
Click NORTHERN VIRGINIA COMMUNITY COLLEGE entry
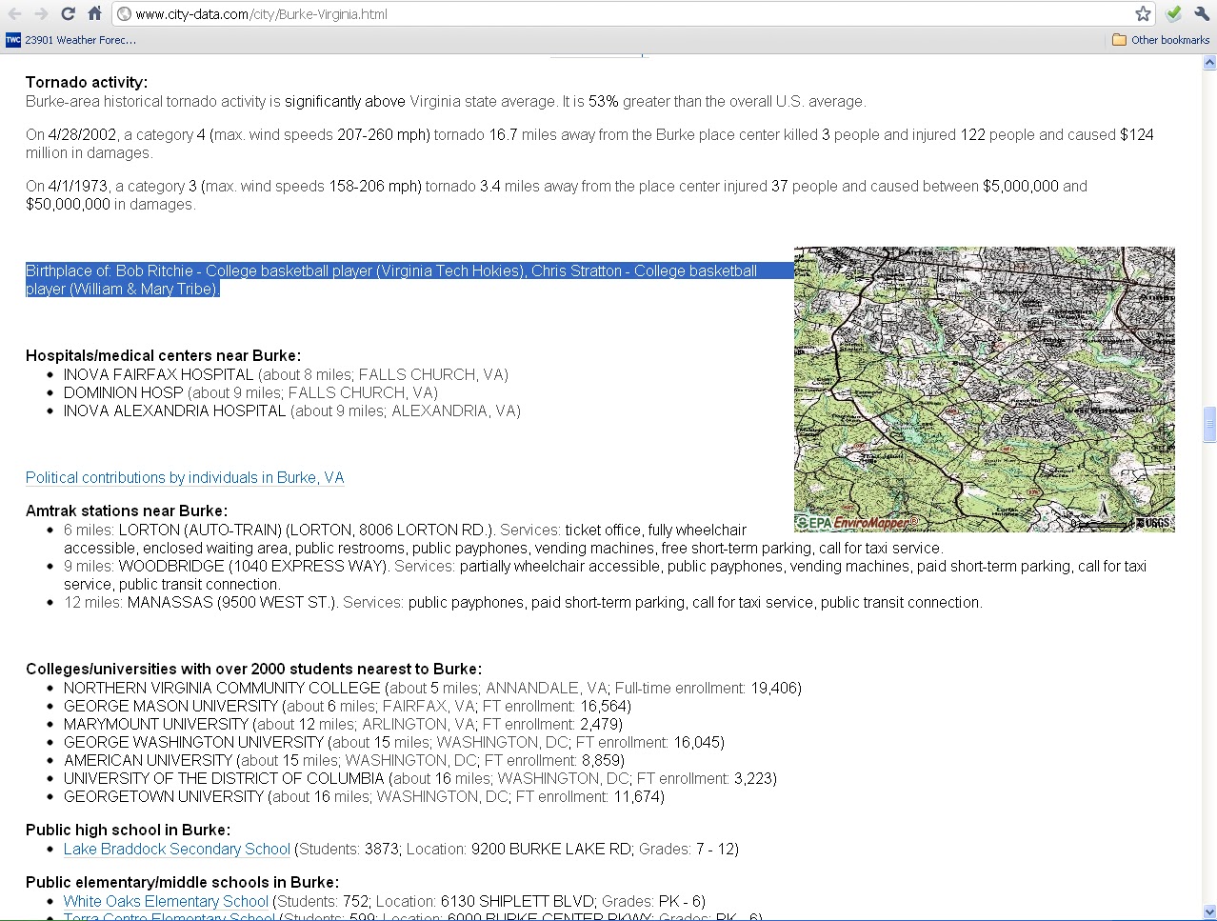pos(432,688)
